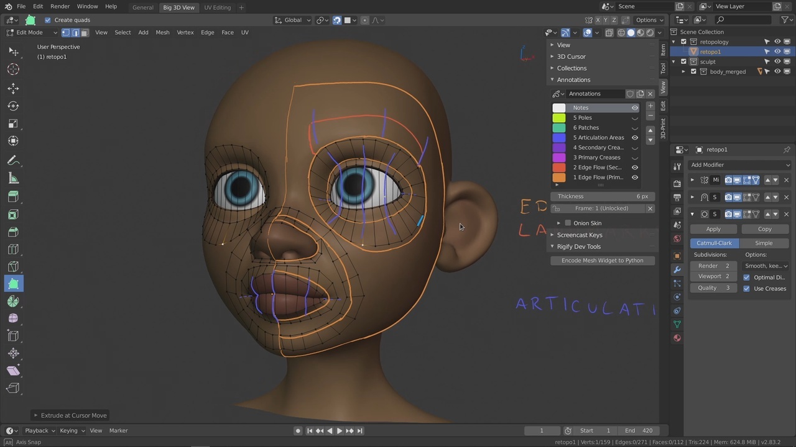Disable the Use Creases checkbox
The image size is (796, 447).
pyautogui.click(x=746, y=289)
